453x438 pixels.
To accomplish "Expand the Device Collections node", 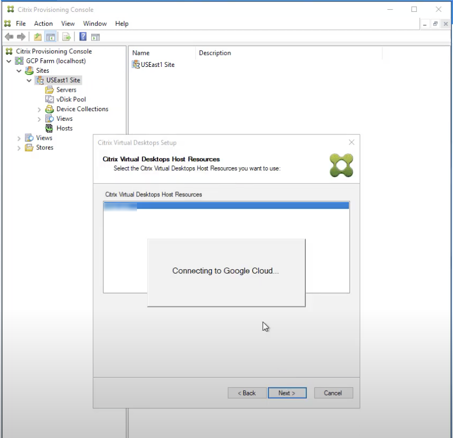I will pos(38,109).
